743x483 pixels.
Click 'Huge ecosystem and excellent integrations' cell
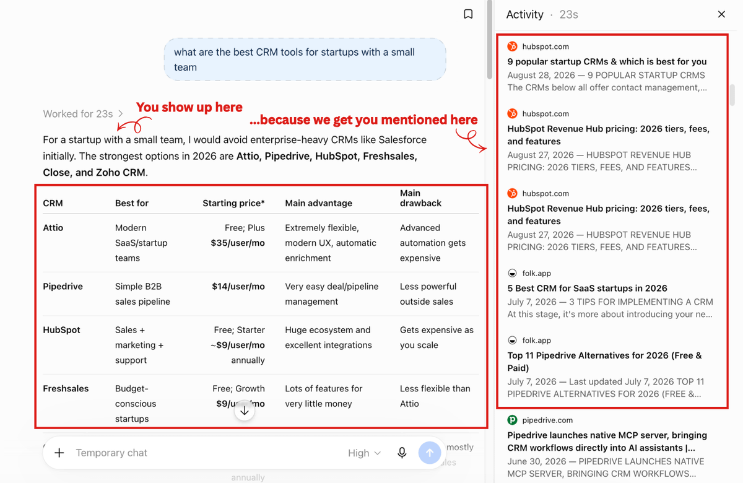coord(328,337)
